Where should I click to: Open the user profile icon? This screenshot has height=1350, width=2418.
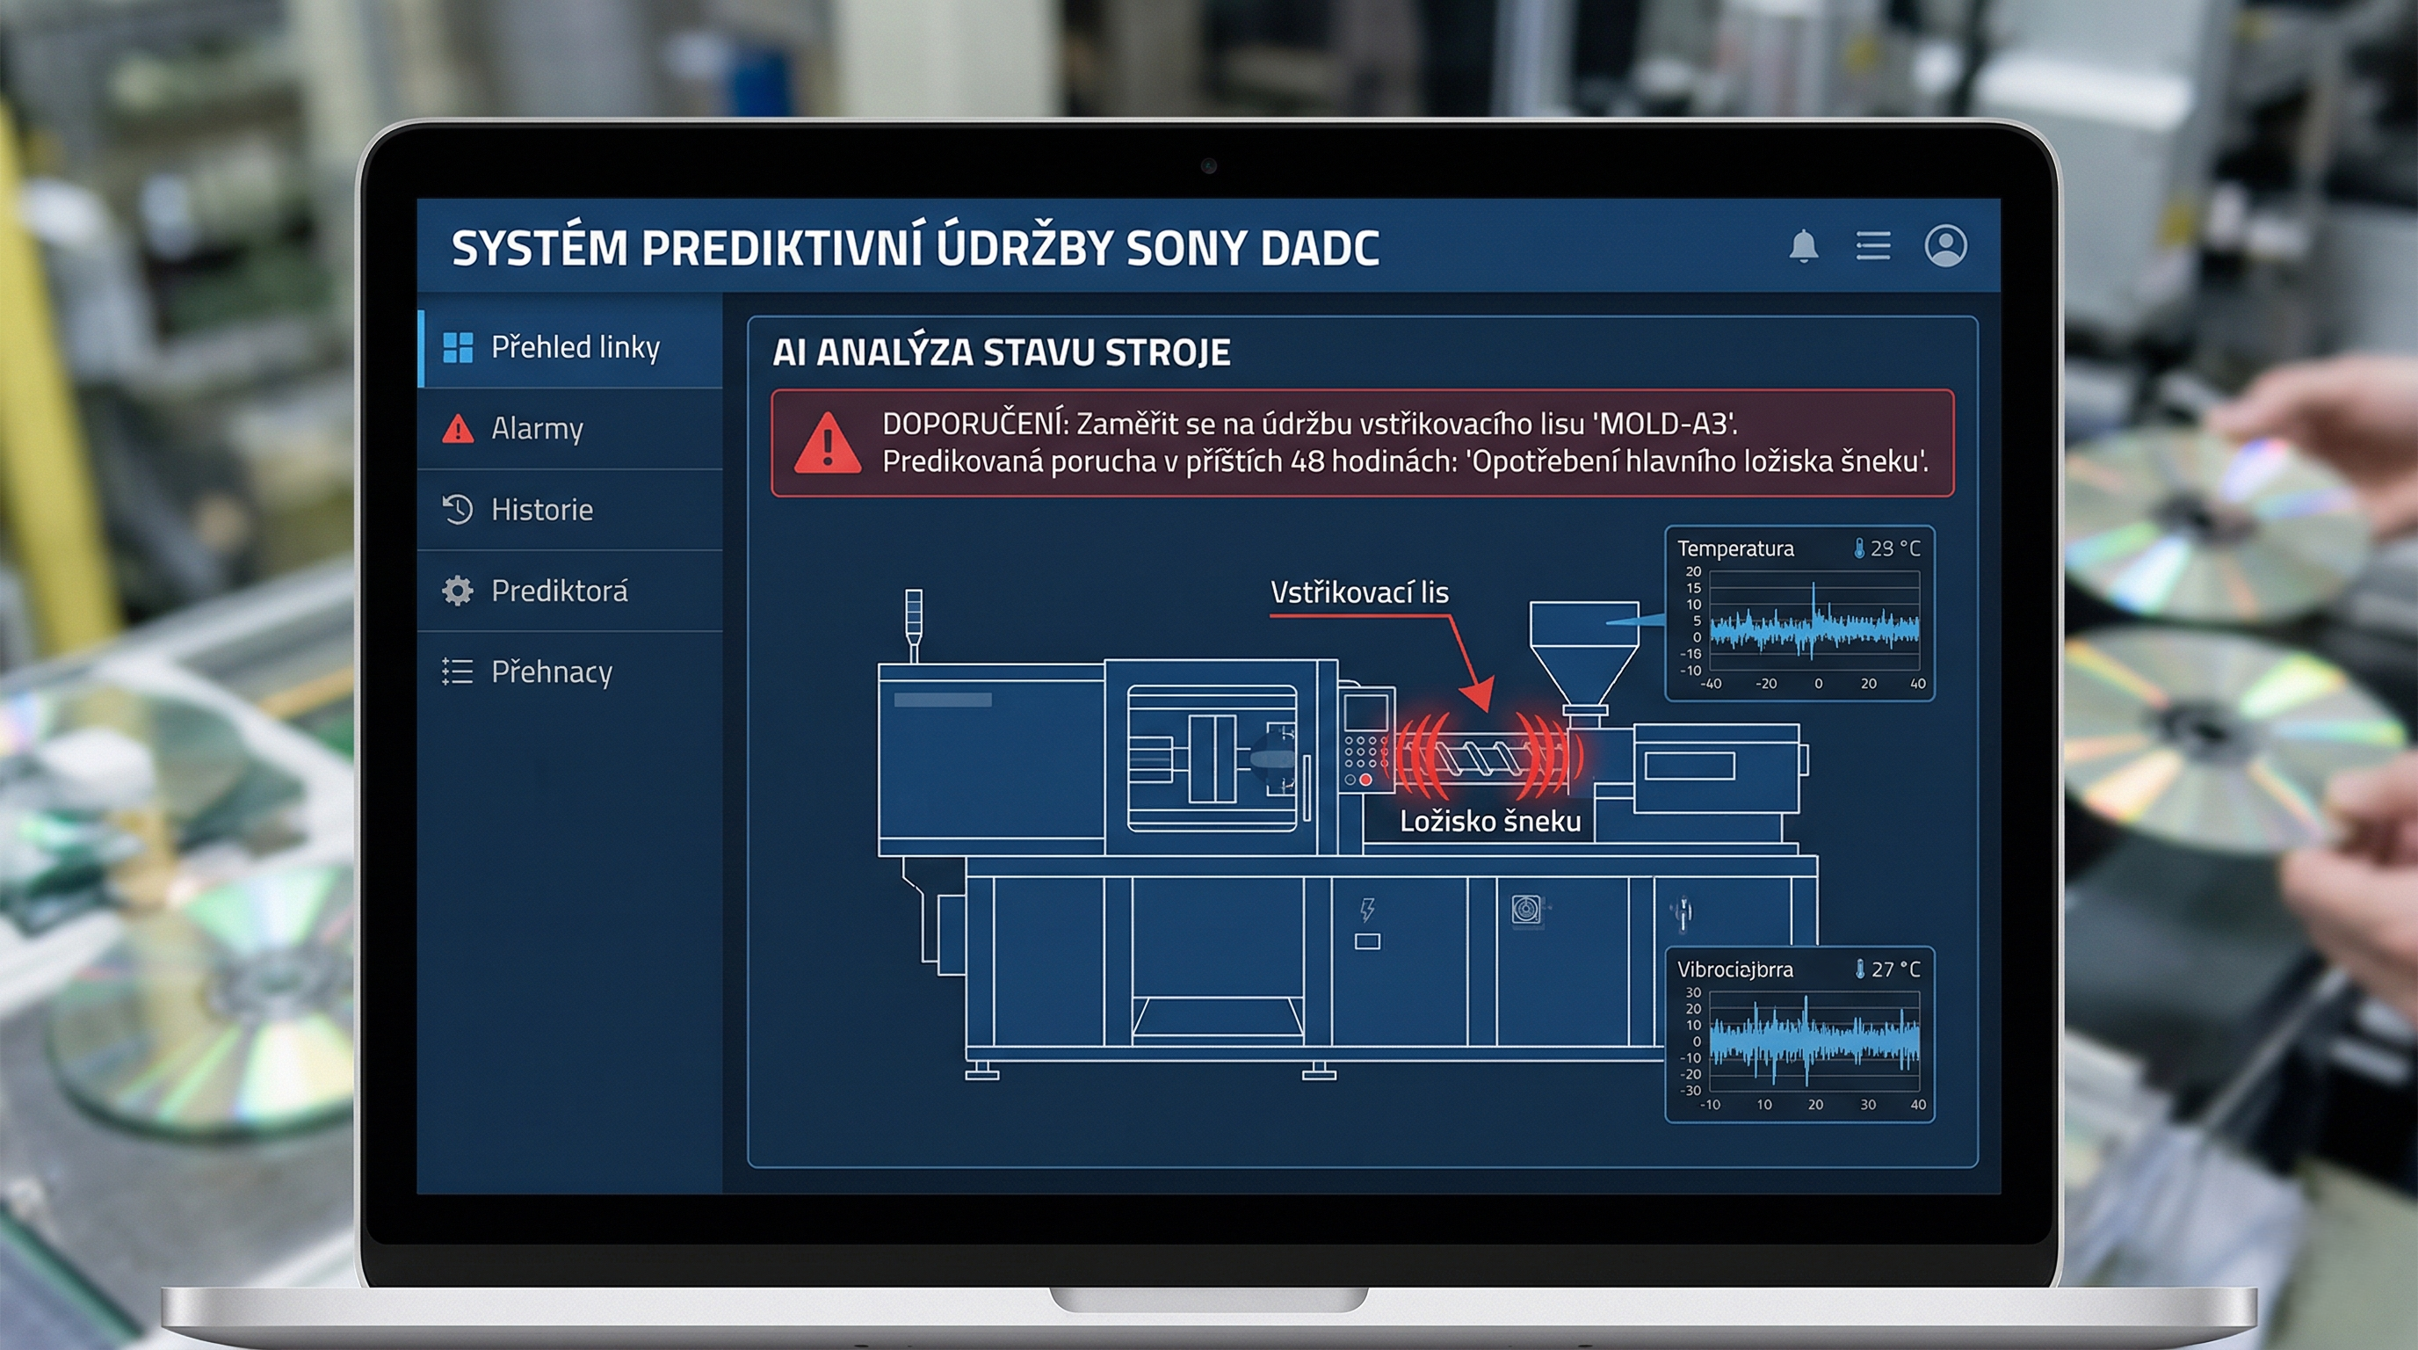coord(1946,246)
